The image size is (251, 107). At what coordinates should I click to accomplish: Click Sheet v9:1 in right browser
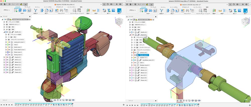click(144, 78)
